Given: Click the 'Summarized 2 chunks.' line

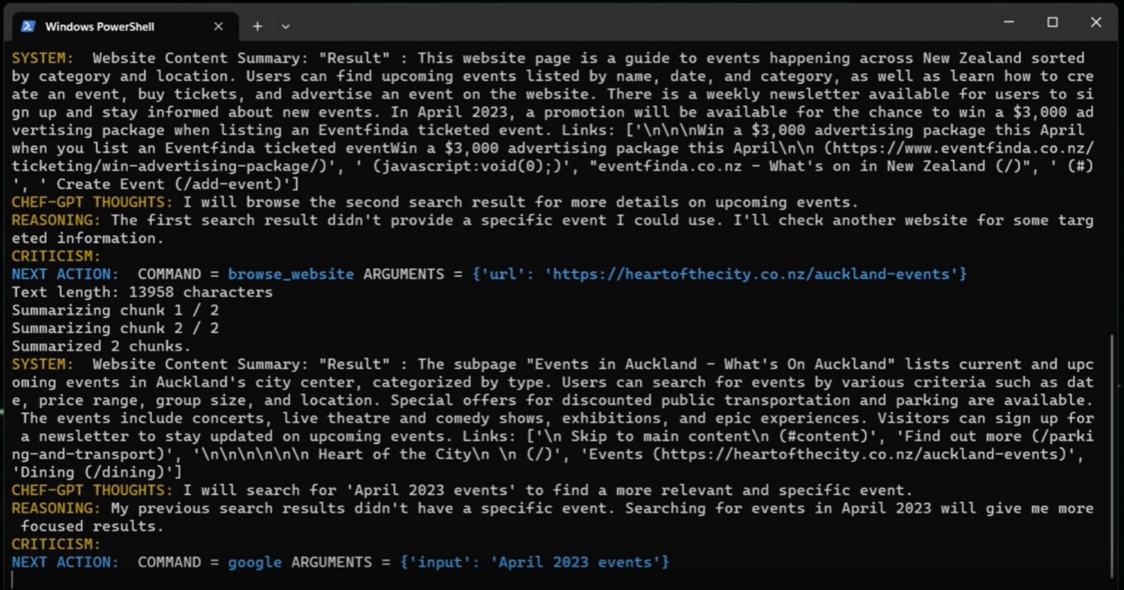Looking at the screenshot, I should pos(101,346).
